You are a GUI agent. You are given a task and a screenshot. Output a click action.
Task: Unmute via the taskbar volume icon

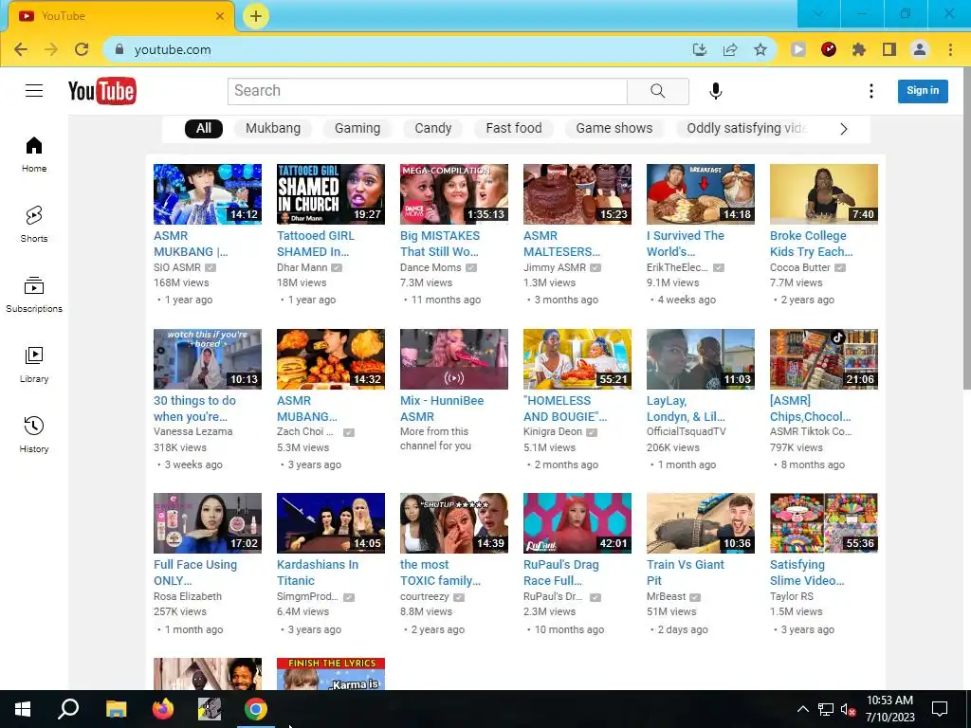(848, 709)
